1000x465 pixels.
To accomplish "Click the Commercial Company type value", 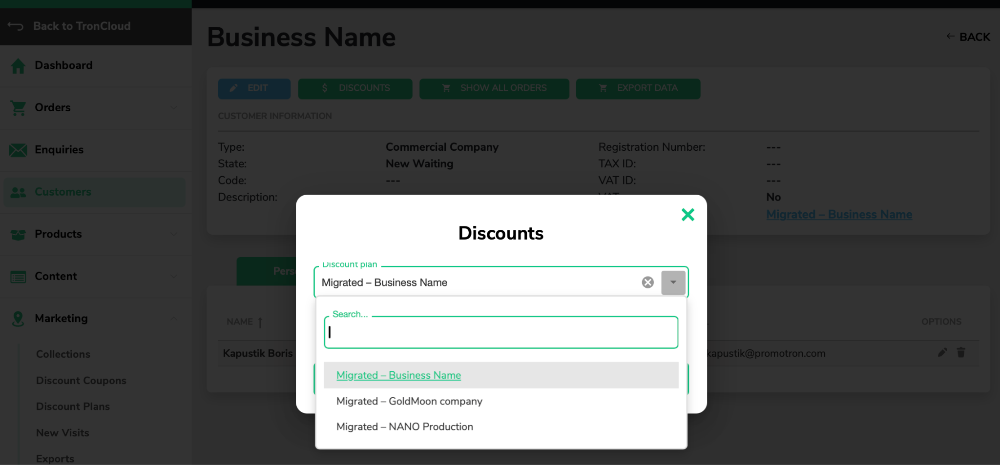I will (442, 147).
